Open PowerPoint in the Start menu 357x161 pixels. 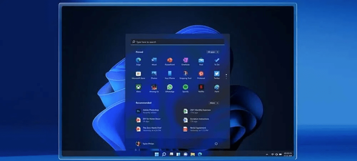point(170,61)
